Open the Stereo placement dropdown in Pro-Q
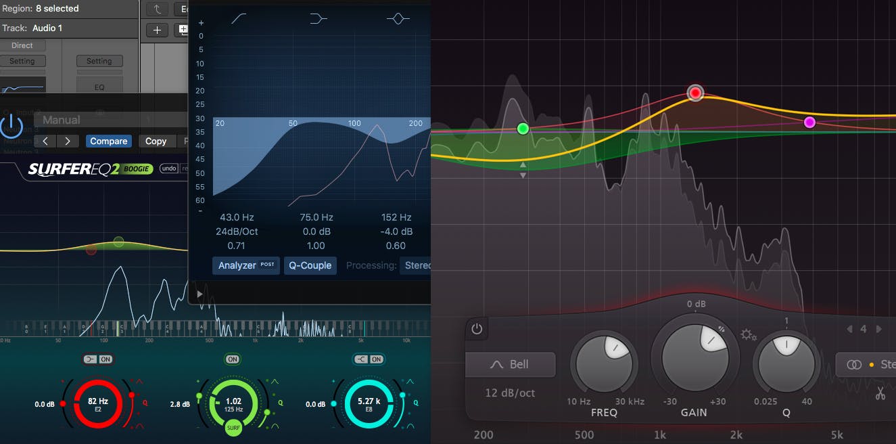Screen dimensions: 896x444 866,364
